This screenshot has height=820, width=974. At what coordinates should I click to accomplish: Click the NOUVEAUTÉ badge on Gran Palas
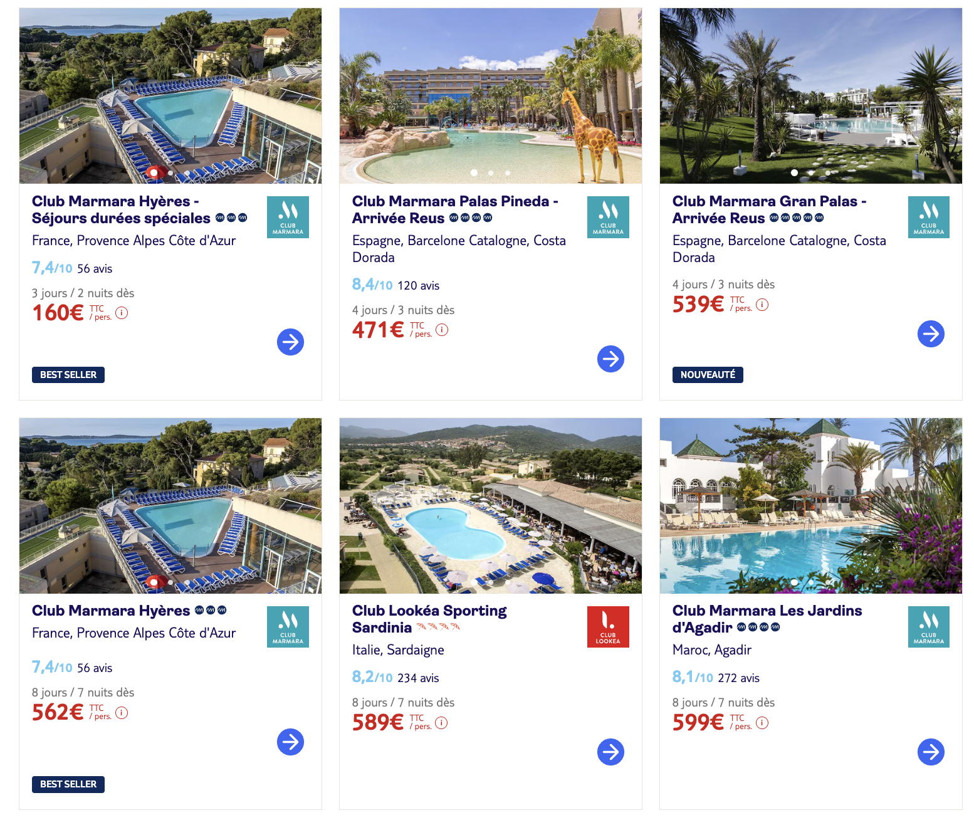pyautogui.click(x=708, y=375)
